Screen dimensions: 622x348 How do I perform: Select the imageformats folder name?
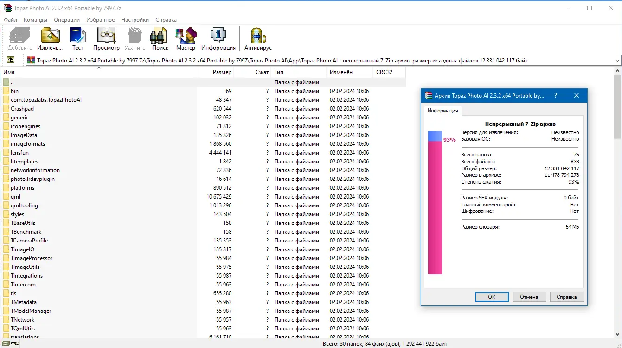click(x=28, y=144)
